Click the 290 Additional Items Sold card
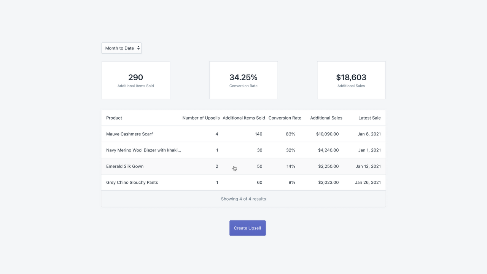Viewport: 487px width, 274px height. 135,80
